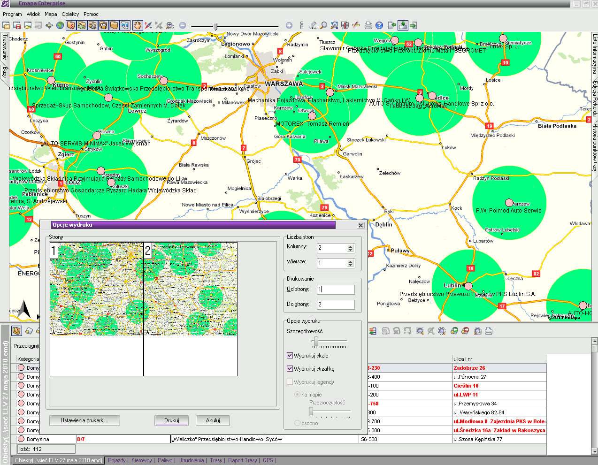Check the "Wydrukuj legendy" checkbox
This screenshot has width=598, height=465.
290,382
